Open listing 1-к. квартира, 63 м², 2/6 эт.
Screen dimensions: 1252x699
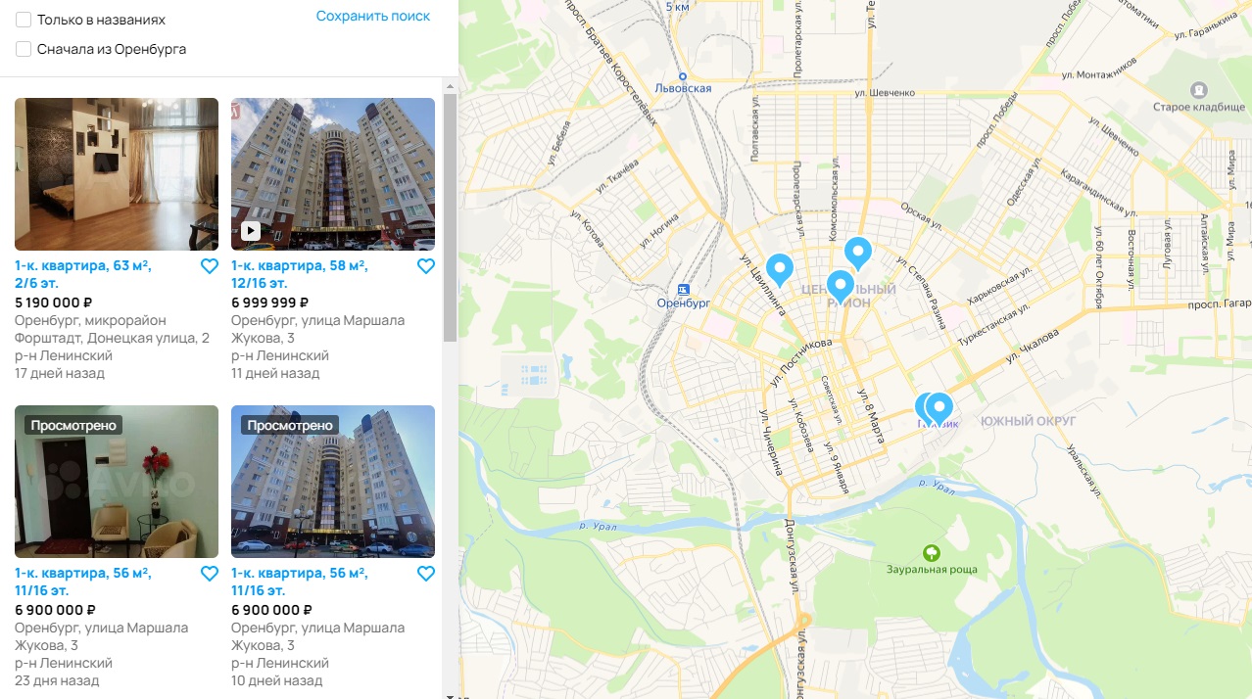83,274
